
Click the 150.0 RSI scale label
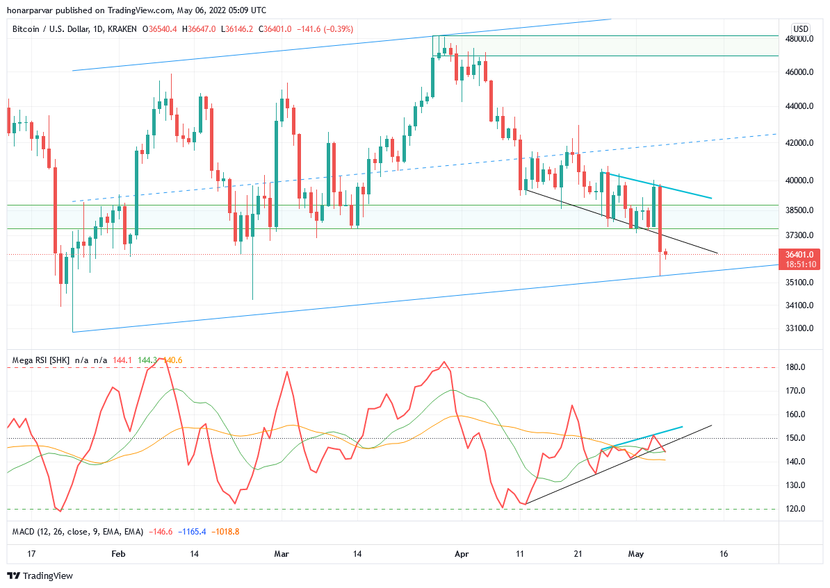(796, 438)
